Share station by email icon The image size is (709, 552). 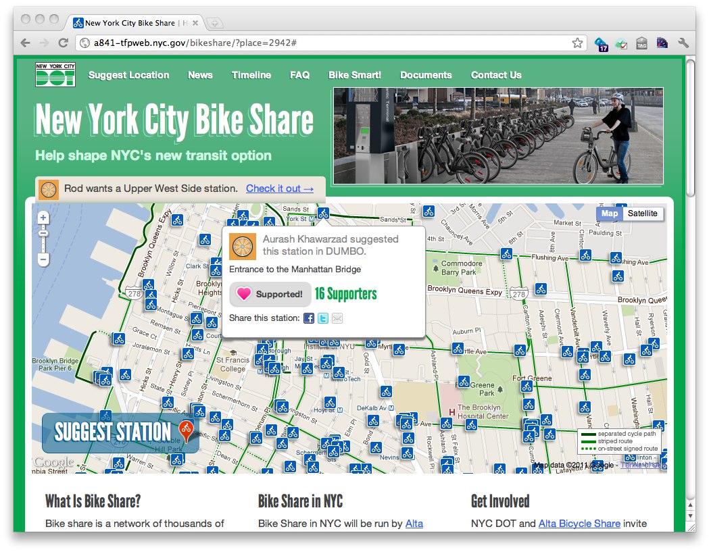337,318
